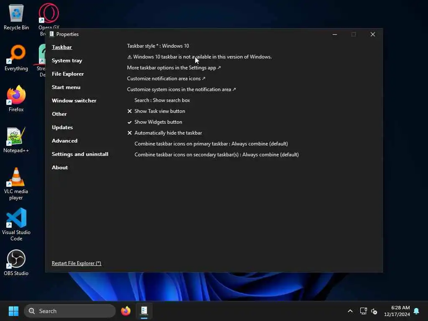Click the muted volume tray icon

(374, 311)
